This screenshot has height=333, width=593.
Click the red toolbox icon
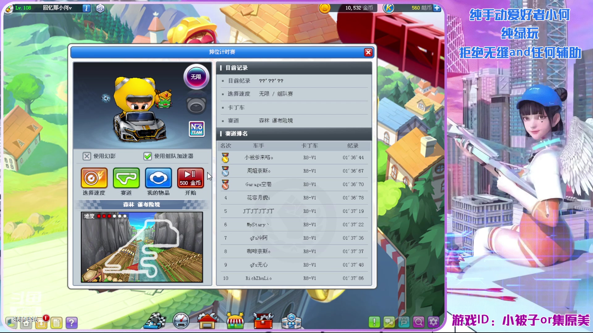[263, 321]
